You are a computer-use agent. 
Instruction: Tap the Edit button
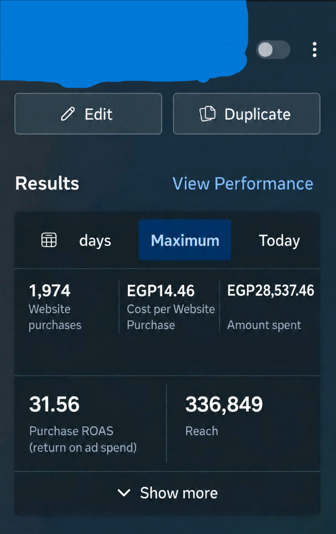click(88, 114)
